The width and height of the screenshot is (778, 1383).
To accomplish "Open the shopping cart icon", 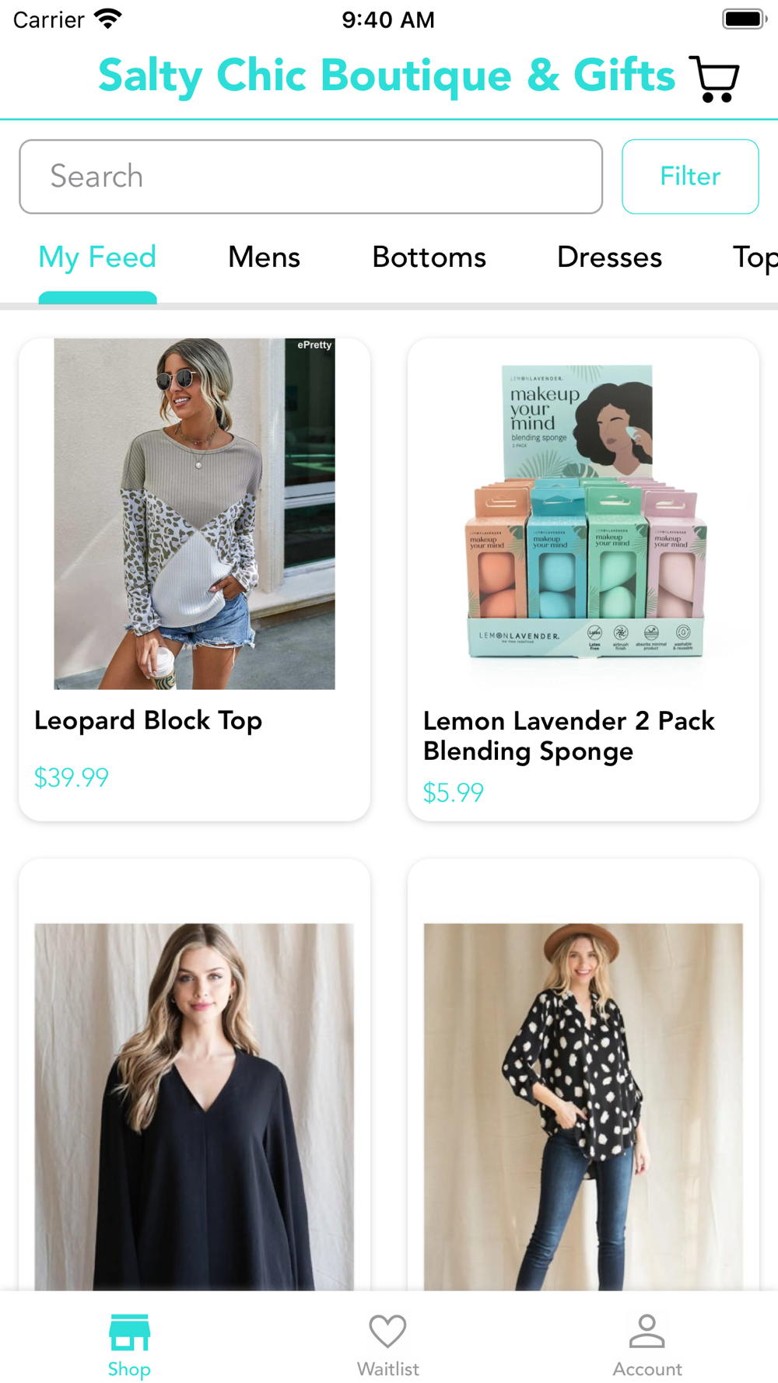I will (x=714, y=79).
